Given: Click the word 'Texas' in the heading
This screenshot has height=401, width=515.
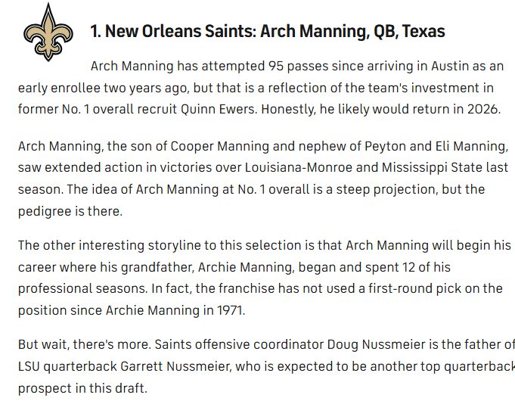Looking at the screenshot, I should (x=423, y=31).
